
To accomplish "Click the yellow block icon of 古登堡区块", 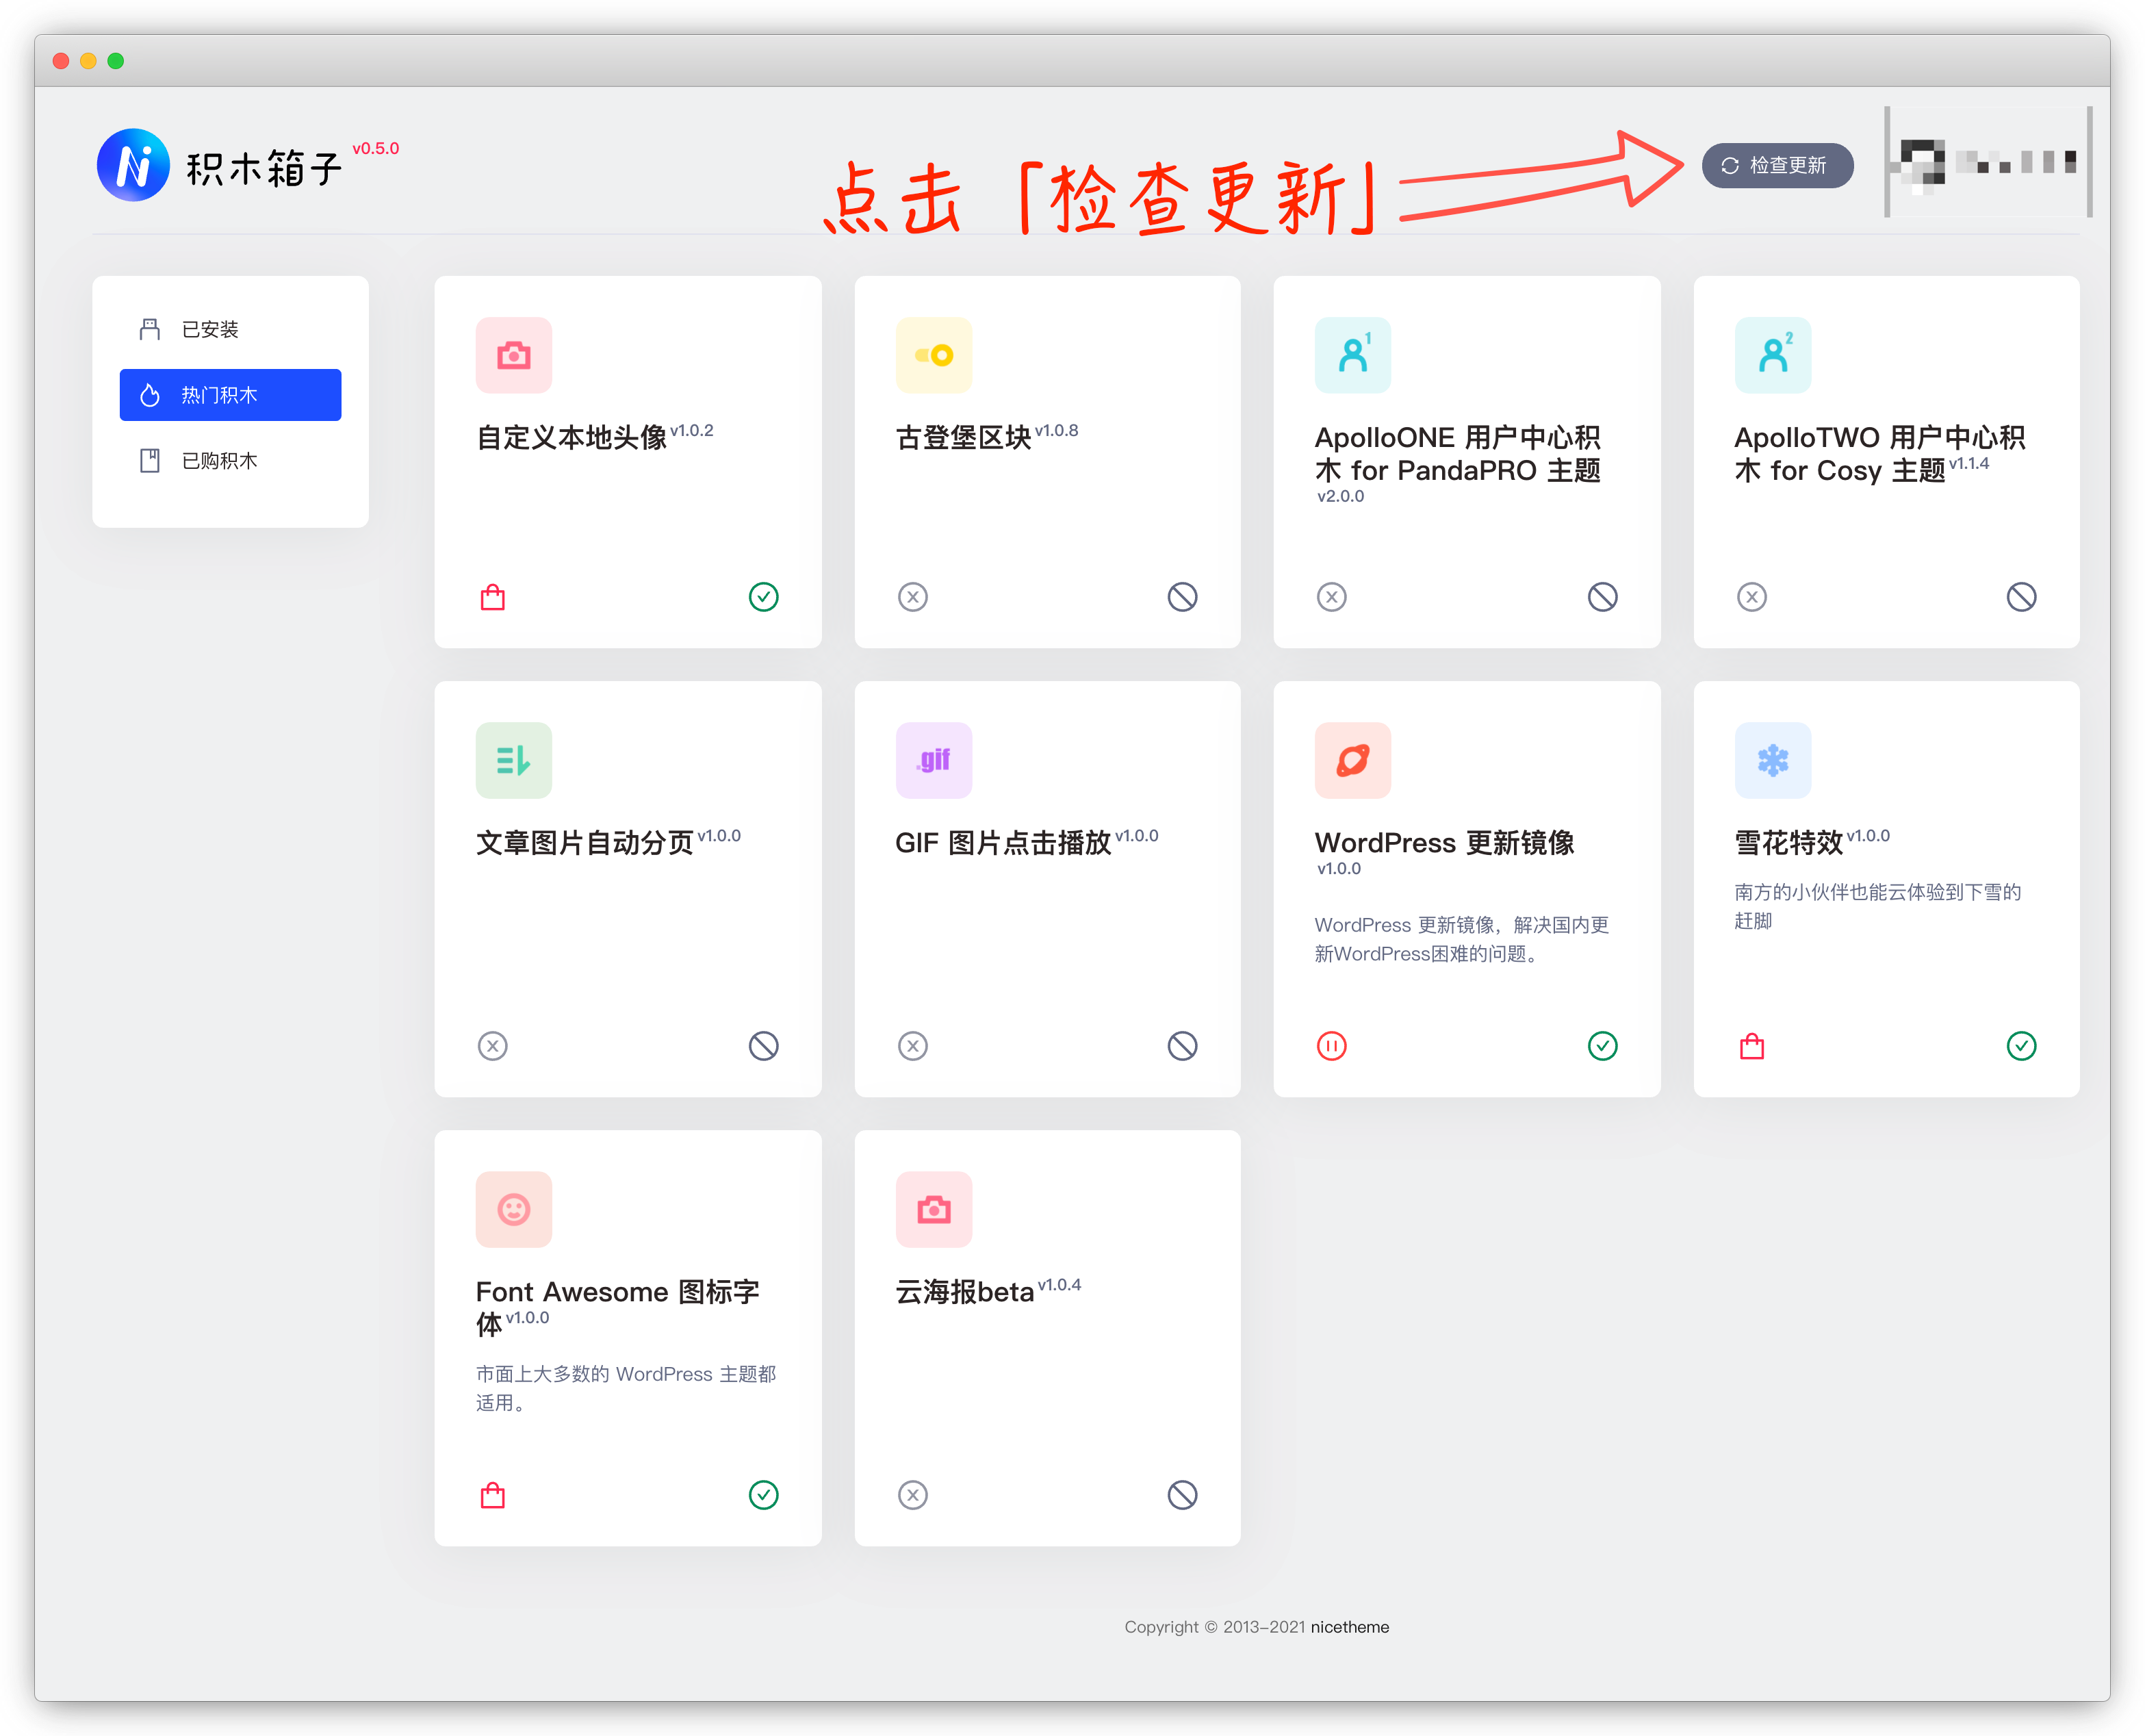I will pos(934,355).
